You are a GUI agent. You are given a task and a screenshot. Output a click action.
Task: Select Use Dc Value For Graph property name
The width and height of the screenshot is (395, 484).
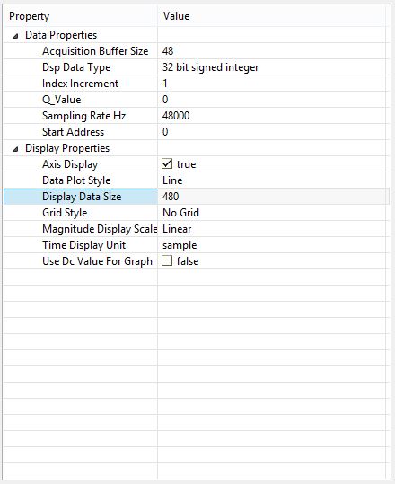pyautogui.click(x=98, y=261)
